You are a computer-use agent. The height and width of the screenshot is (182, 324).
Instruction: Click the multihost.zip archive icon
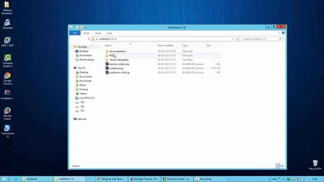coord(107,68)
